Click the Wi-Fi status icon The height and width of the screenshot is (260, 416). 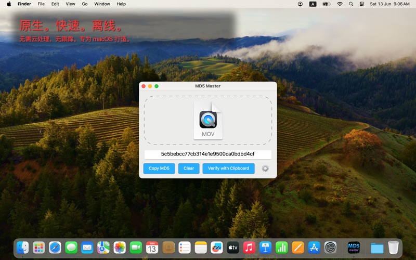pos(340,4)
